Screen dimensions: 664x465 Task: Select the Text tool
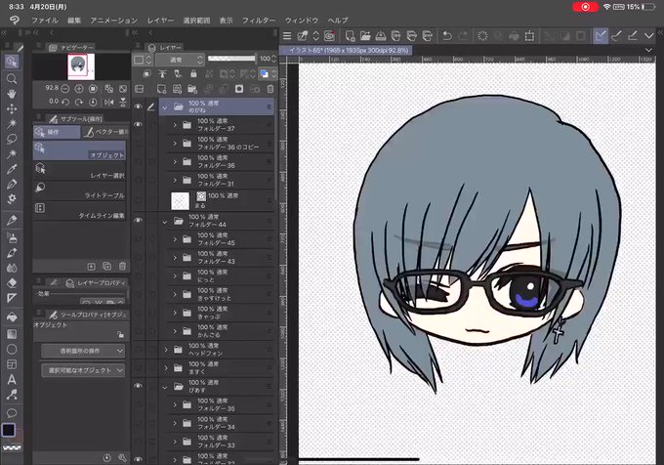pyautogui.click(x=12, y=379)
